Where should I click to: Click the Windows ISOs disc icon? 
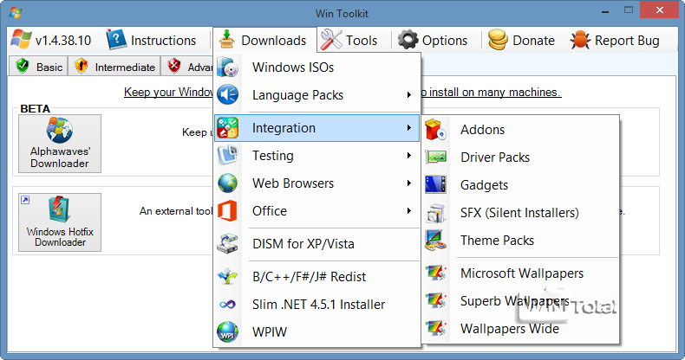coord(228,67)
